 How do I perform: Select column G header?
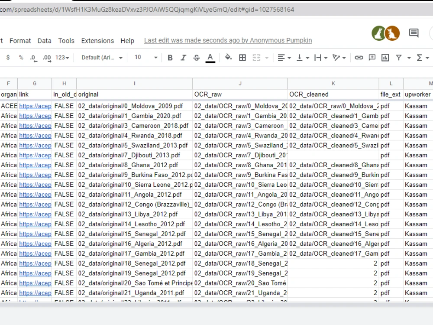click(35, 84)
